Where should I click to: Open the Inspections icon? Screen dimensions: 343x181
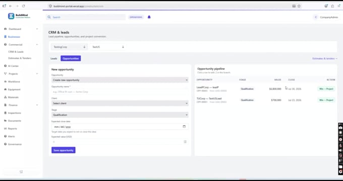[6, 113]
